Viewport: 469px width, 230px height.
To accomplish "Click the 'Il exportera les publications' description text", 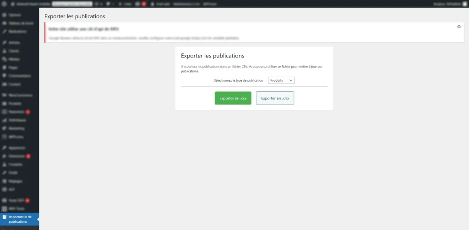I will point(251,69).
